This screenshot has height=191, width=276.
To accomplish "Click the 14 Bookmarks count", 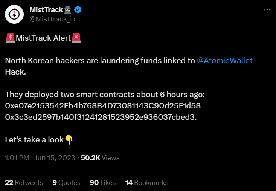I will click(146, 183).
